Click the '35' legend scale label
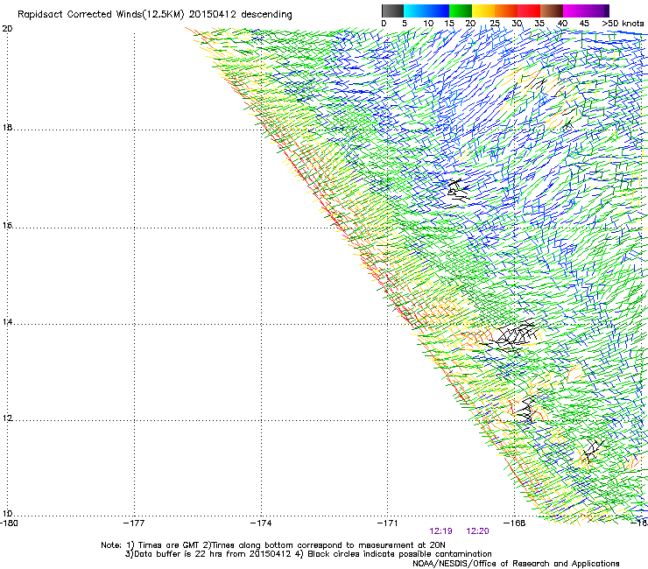This screenshot has height=569, width=648. coord(539,24)
